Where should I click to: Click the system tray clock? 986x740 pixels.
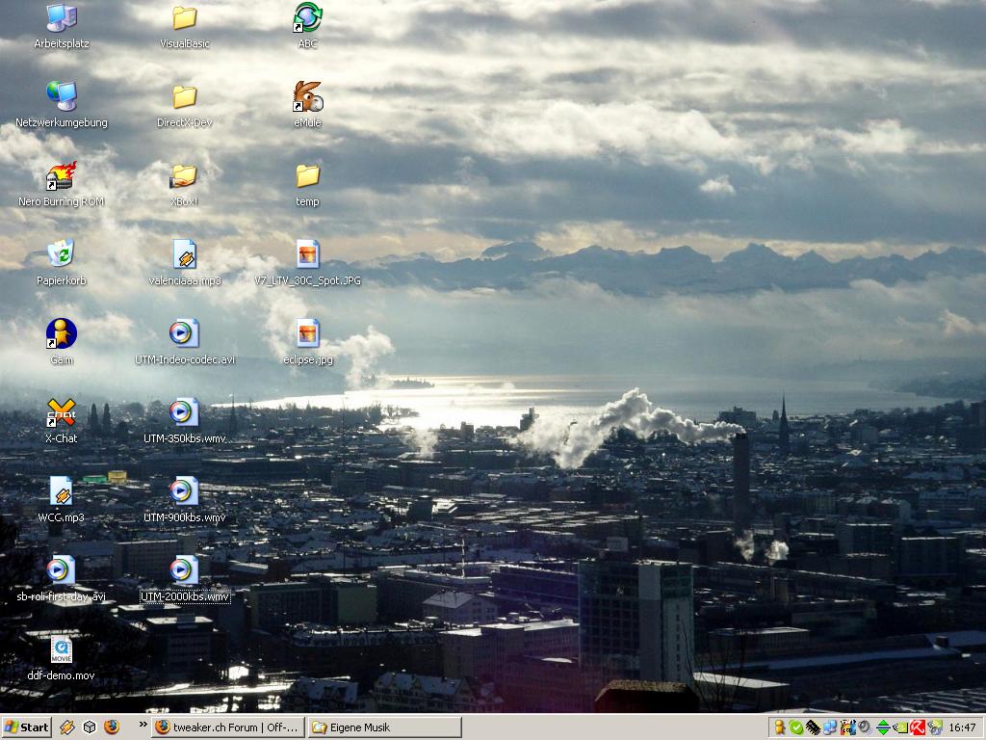962,727
